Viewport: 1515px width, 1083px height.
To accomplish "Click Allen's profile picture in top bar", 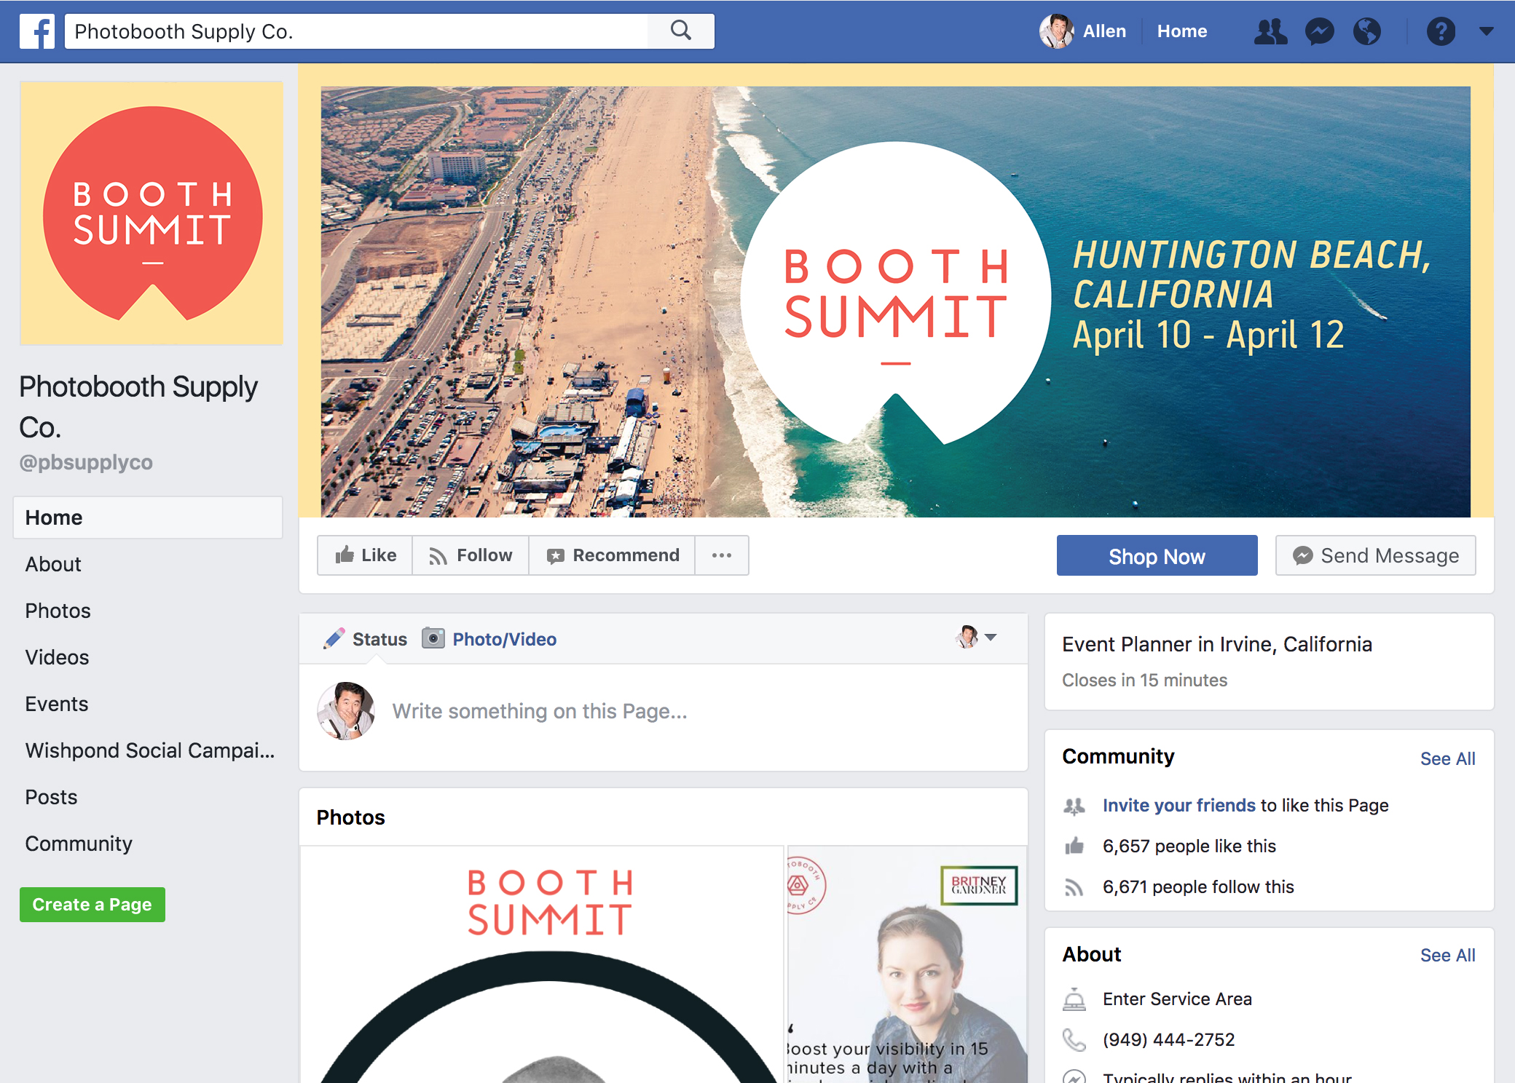I will (1056, 31).
